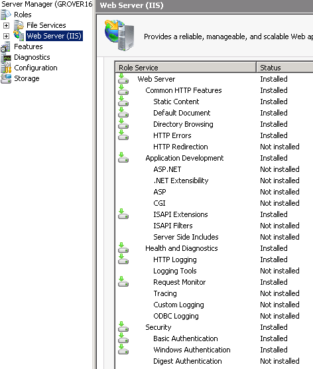Image resolution: width=313 pixels, height=369 pixels.
Task: Click installed icon beside Directory Browsing
Action: click(x=123, y=124)
